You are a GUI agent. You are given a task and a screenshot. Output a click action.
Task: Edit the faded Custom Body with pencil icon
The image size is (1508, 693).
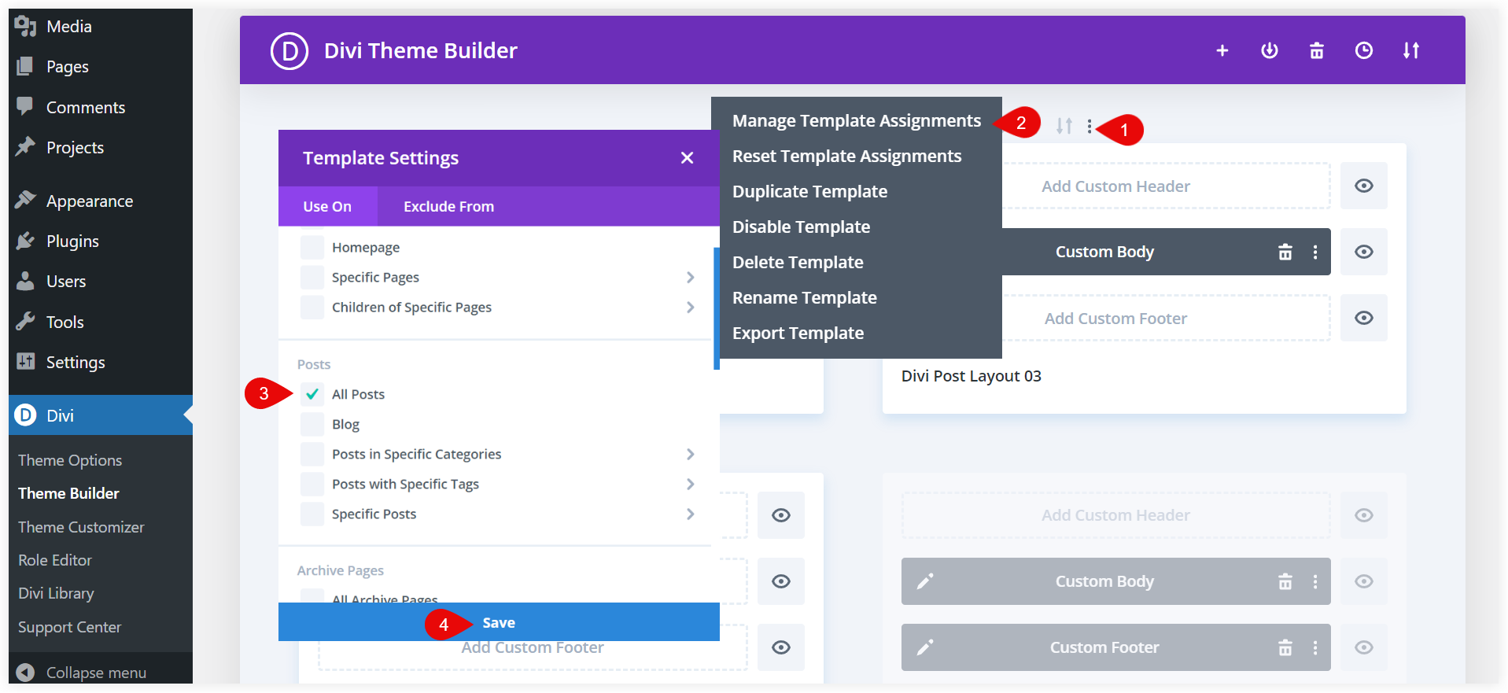(925, 581)
